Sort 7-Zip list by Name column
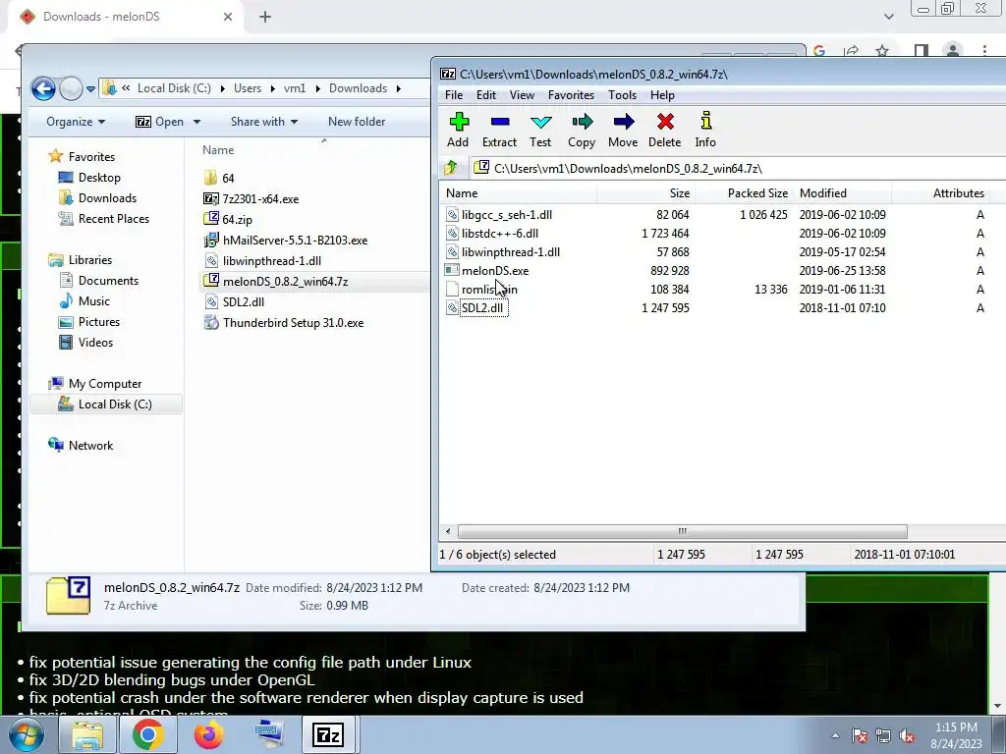Image resolution: width=1006 pixels, height=754 pixels. point(519,193)
